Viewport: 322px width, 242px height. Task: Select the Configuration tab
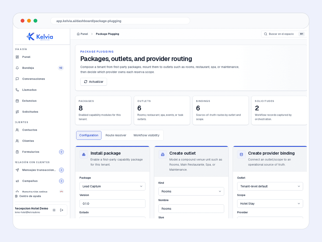point(89,136)
